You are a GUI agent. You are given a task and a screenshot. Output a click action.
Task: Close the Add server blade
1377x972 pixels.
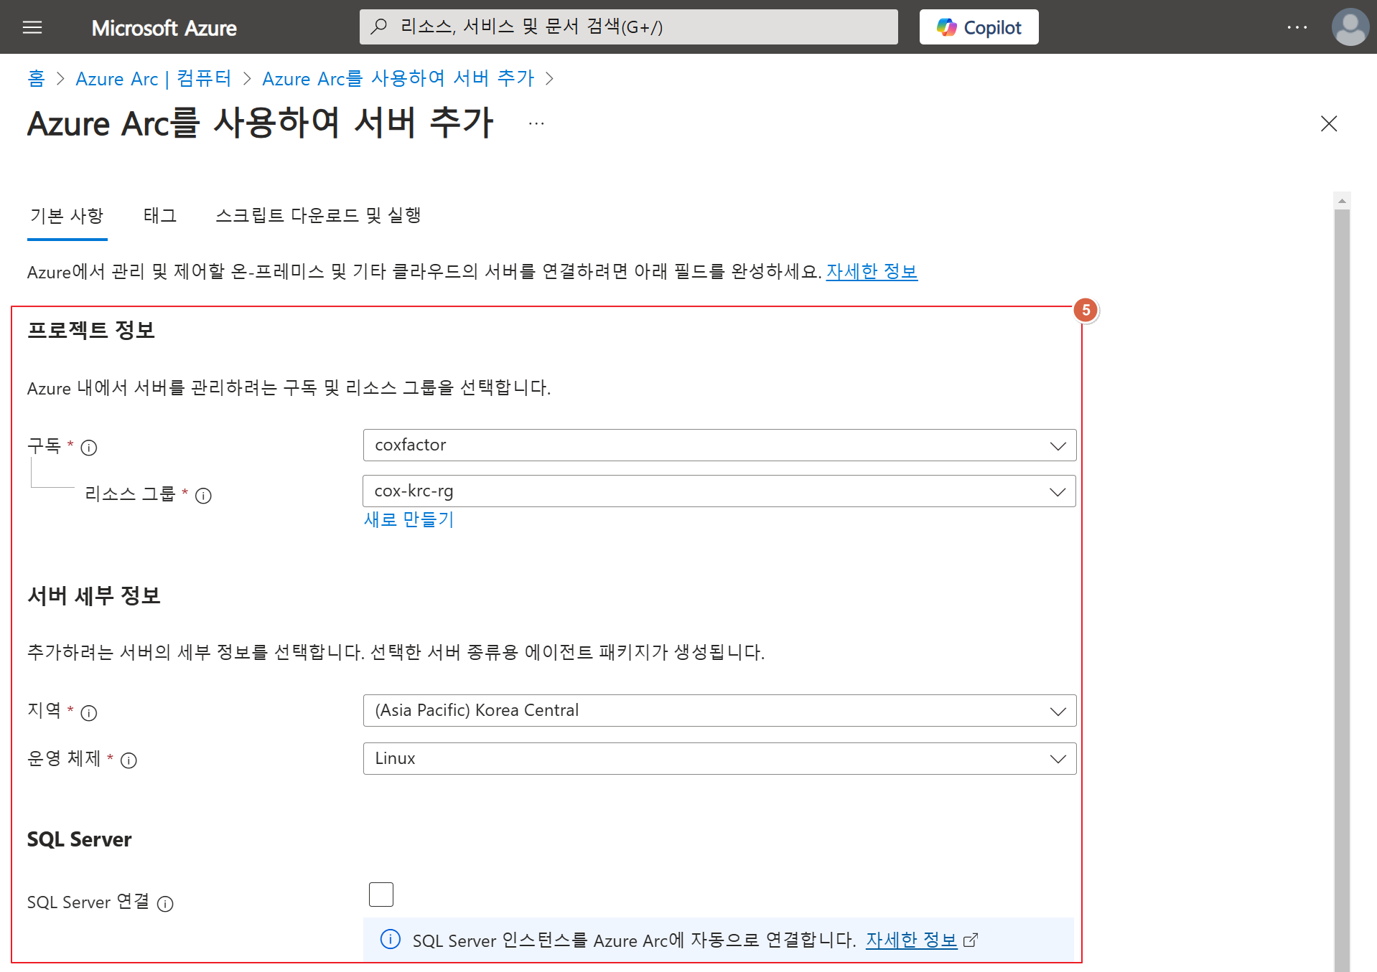point(1329,123)
